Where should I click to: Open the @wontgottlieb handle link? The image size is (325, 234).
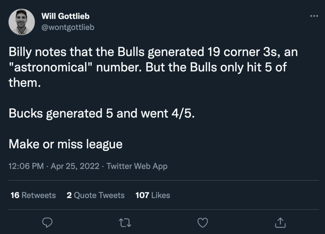pyautogui.click(x=68, y=27)
